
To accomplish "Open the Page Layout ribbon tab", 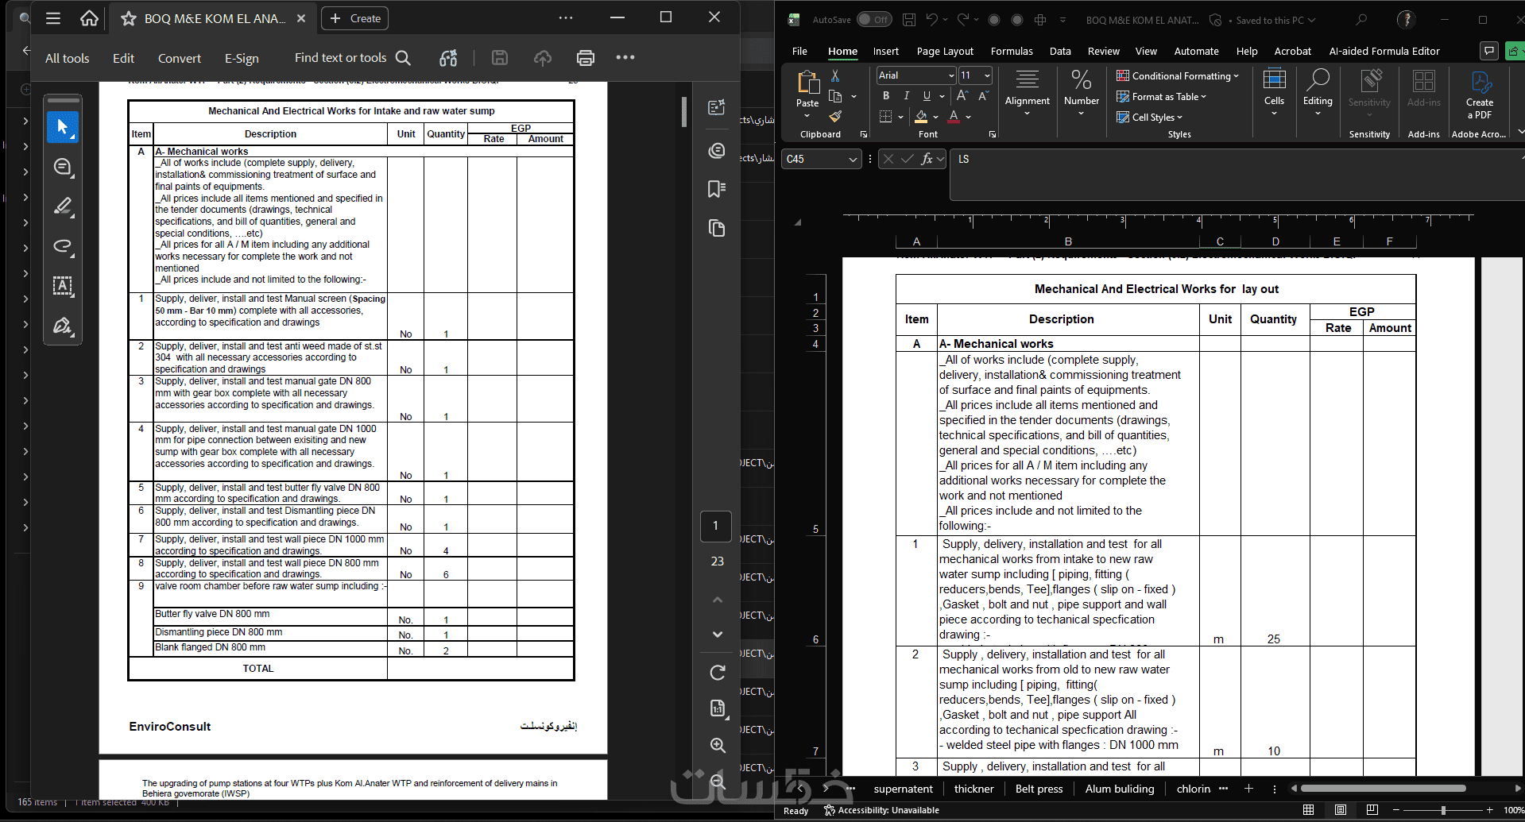I will (945, 52).
